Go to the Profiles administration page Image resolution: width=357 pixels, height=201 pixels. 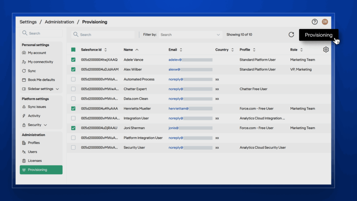pyautogui.click(x=33, y=143)
